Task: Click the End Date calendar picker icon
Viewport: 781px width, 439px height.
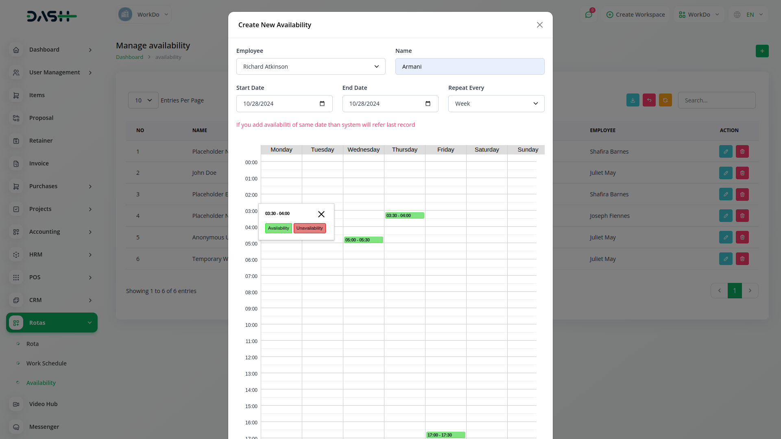Action: point(428,104)
